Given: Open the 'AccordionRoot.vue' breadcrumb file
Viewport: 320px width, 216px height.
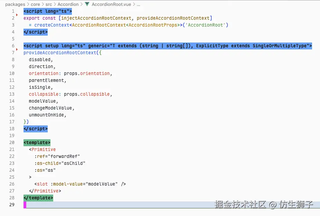Looking at the screenshot, I should [111, 4].
